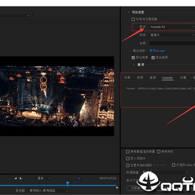Uncheck the 导出音频 checkbox
The height and width of the screenshot is (195, 195).
click(x=153, y=57)
